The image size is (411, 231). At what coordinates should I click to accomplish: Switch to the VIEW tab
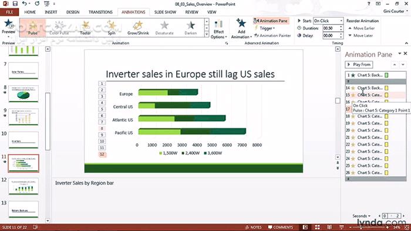click(x=211, y=12)
